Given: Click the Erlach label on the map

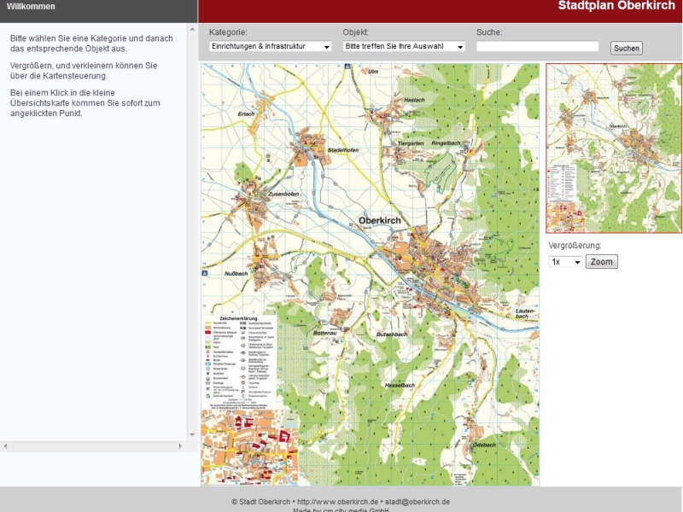Looking at the screenshot, I should [246, 113].
